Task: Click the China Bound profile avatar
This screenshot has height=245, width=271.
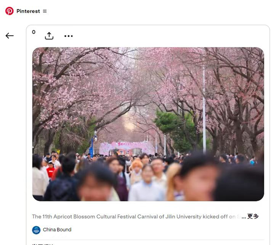Action: pos(36,230)
